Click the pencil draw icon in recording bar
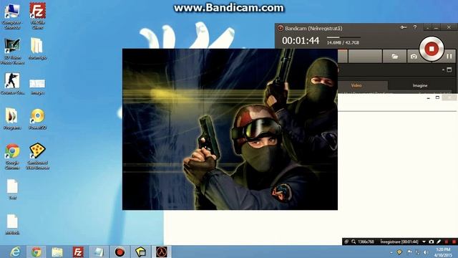Viewport: 458px width, 258px height. [439, 242]
